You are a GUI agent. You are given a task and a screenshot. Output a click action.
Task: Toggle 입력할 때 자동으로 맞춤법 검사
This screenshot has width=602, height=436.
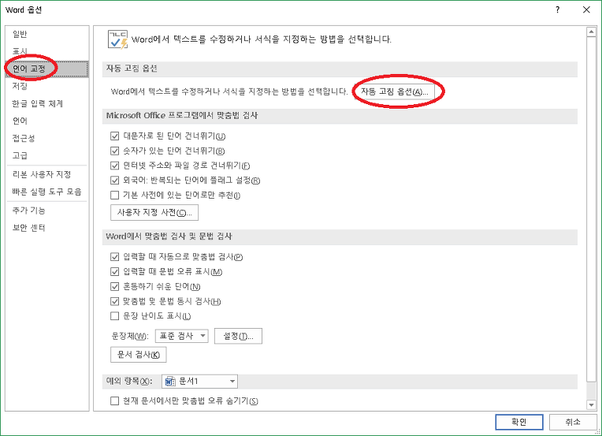tap(114, 256)
